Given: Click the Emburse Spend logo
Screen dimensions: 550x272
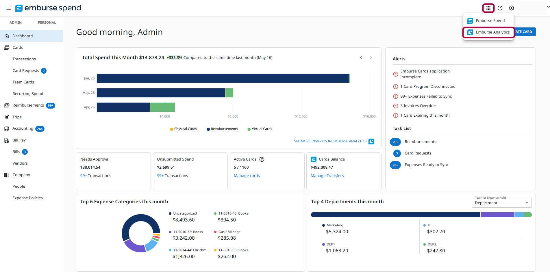Looking at the screenshot, I should click(48, 8).
